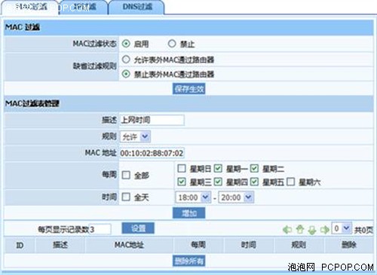Click 规则 table column header

[299, 245]
